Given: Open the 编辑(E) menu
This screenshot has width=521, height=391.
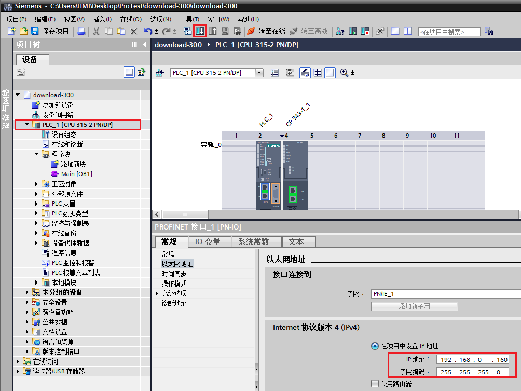Looking at the screenshot, I should point(45,19).
